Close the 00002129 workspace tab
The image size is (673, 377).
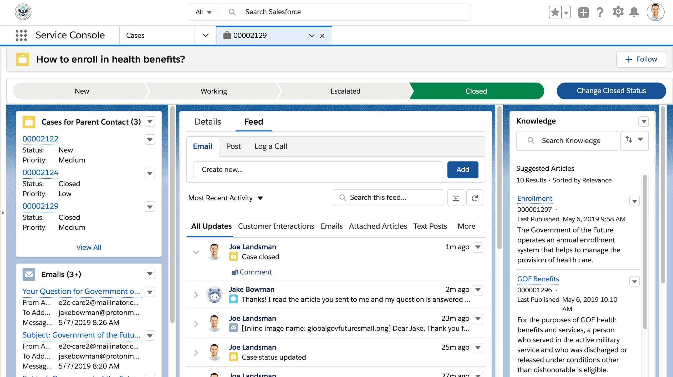tap(322, 36)
